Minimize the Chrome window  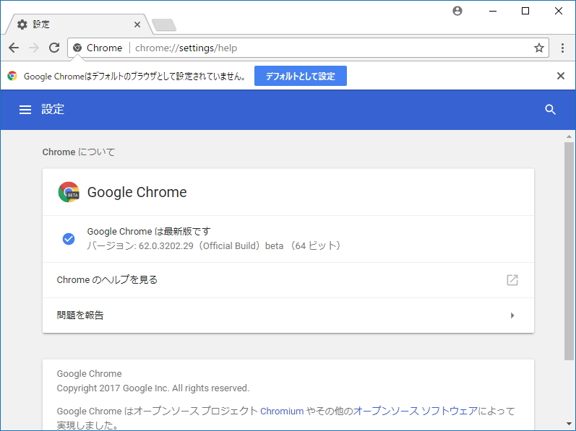pos(493,11)
